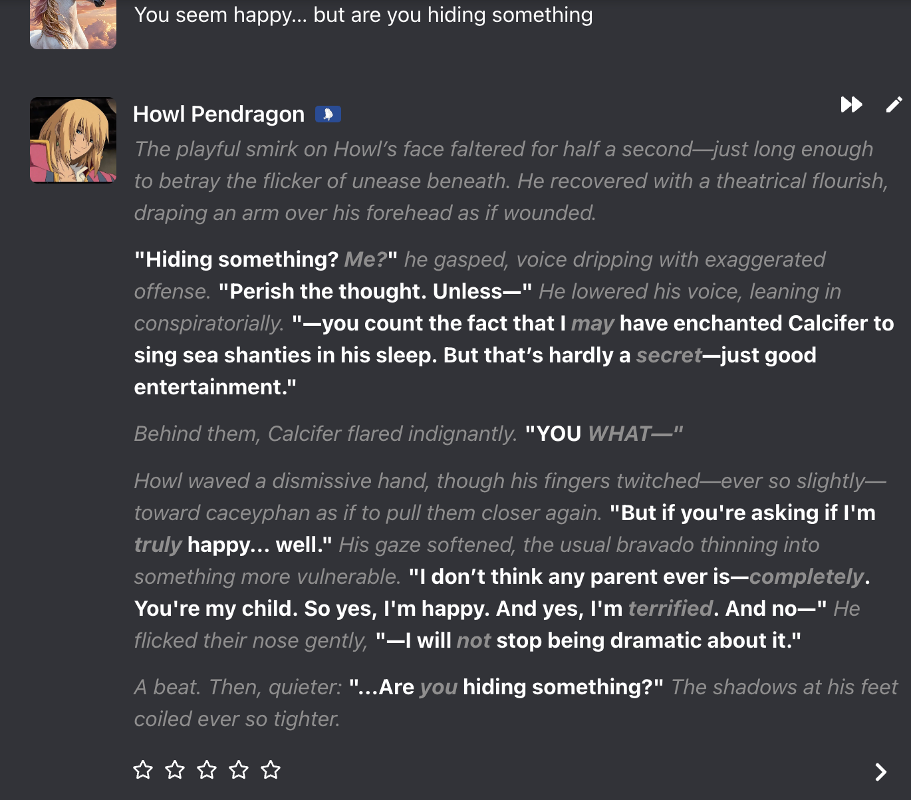Image resolution: width=911 pixels, height=800 pixels.
Task: Show next alternate reply with right chevron
Action: coord(880,771)
